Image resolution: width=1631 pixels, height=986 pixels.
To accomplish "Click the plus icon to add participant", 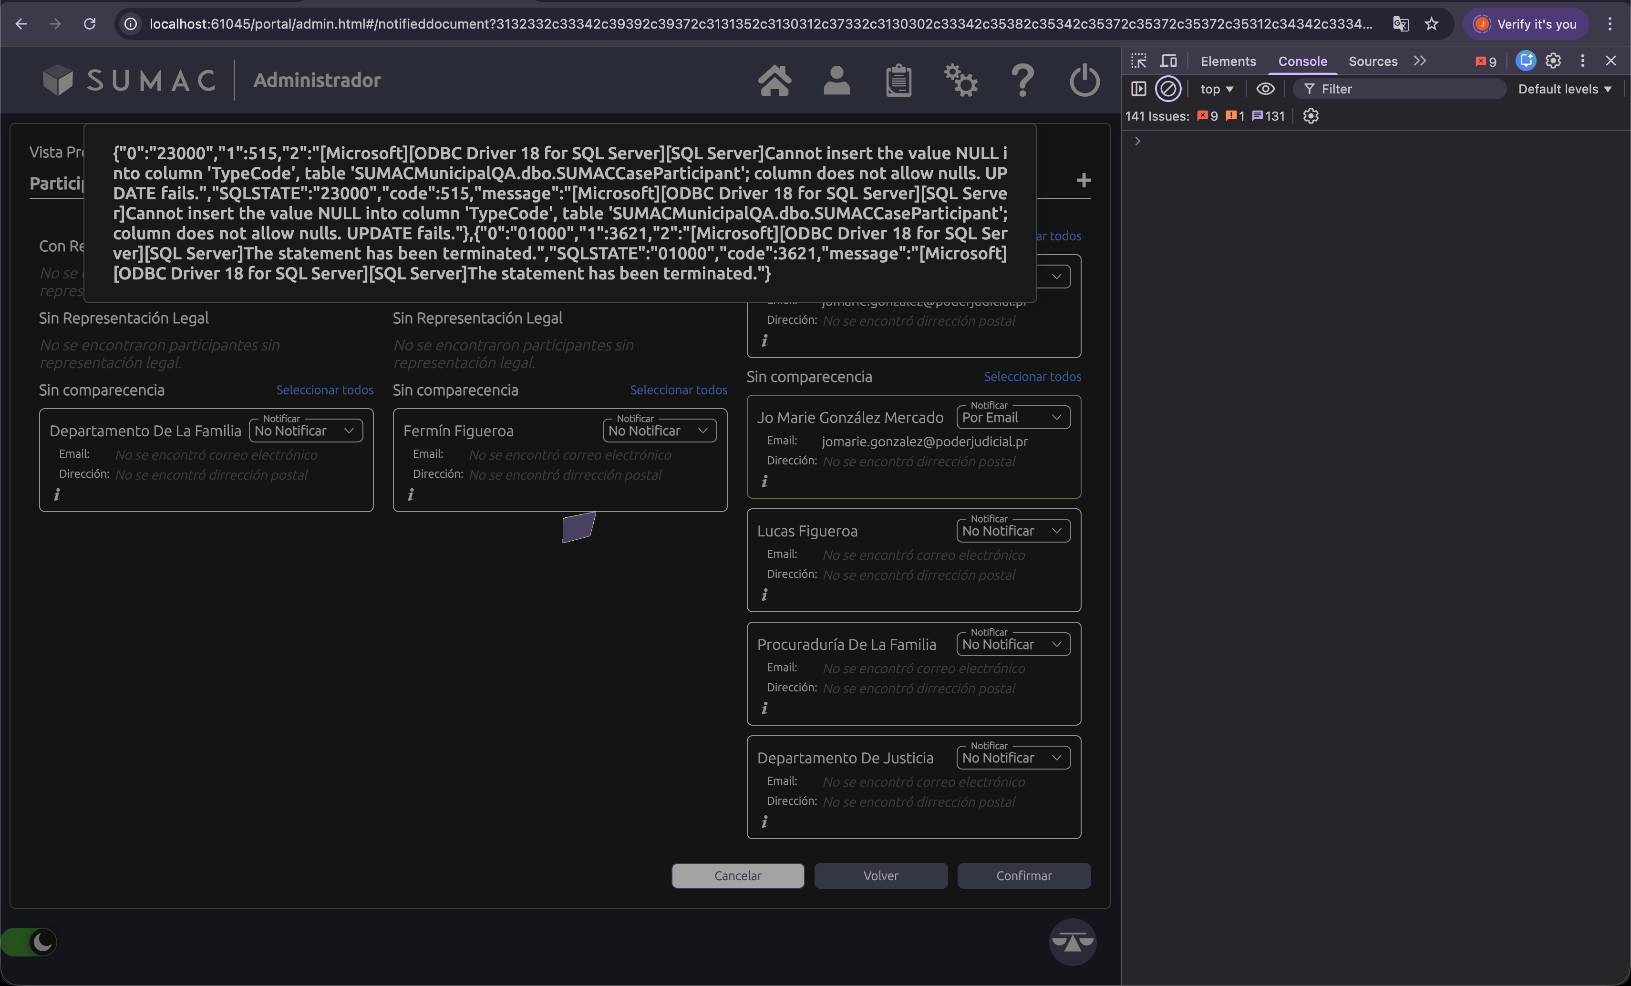I will tap(1084, 180).
